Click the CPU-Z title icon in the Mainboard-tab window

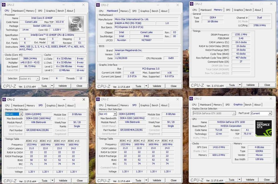point(98,5)
